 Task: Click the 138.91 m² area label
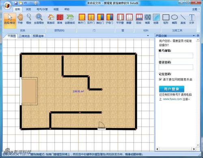click(78, 91)
